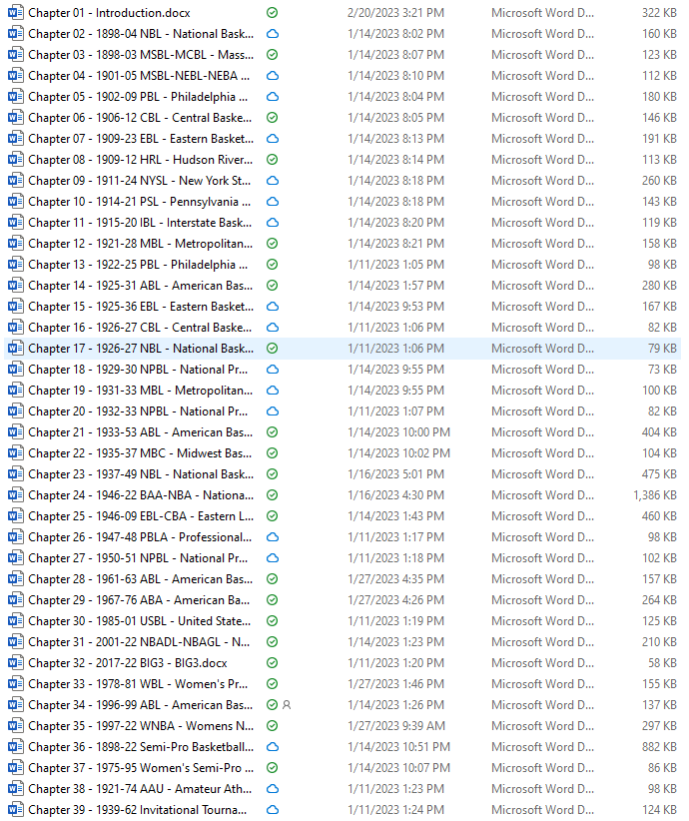Select file Chapter 09 - 1911-24 NYSL
This screenshot has width=689, height=821.
(x=140, y=181)
